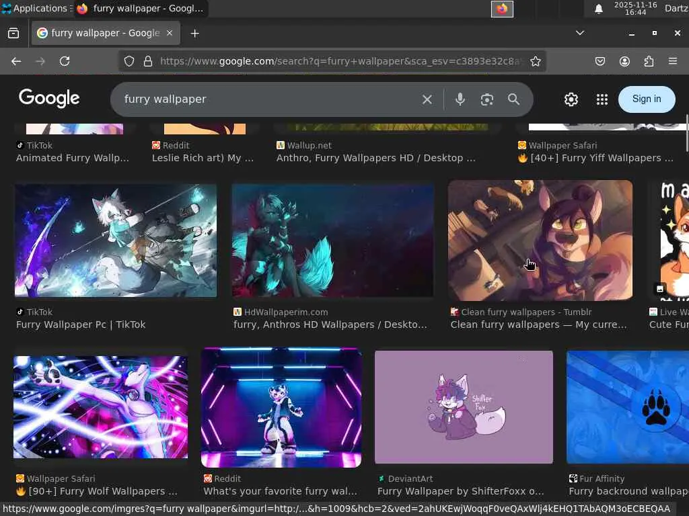689x516 pixels.
Task: Submit search with magnifier icon
Action: (513, 99)
